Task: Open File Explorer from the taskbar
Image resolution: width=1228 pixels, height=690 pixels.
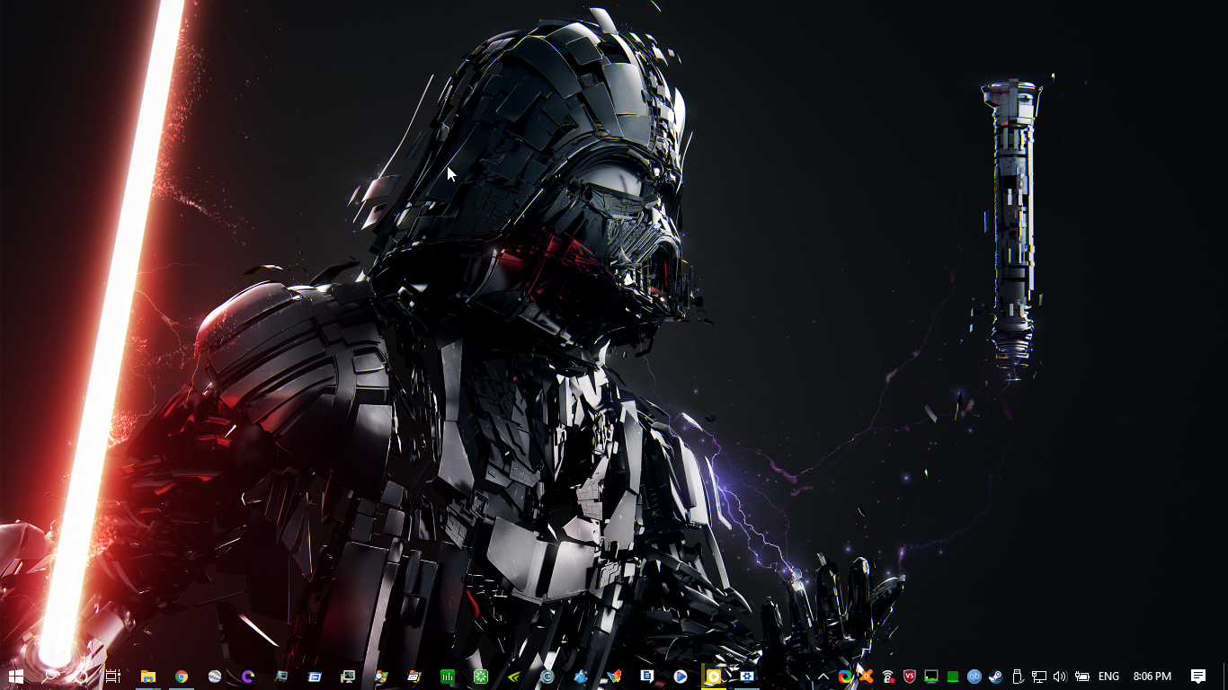Action: tap(148, 676)
